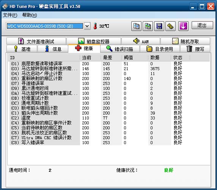Click the 状态 column header
Image resolution: width=217 pixels, height=190 pixels.
[181, 58]
